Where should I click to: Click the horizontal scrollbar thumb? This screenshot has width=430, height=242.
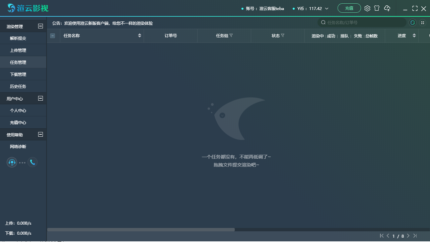tap(141, 230)
